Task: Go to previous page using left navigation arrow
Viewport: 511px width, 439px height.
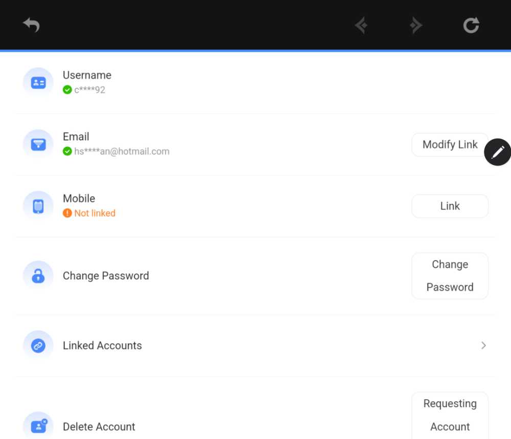Action: coord(361,26)
